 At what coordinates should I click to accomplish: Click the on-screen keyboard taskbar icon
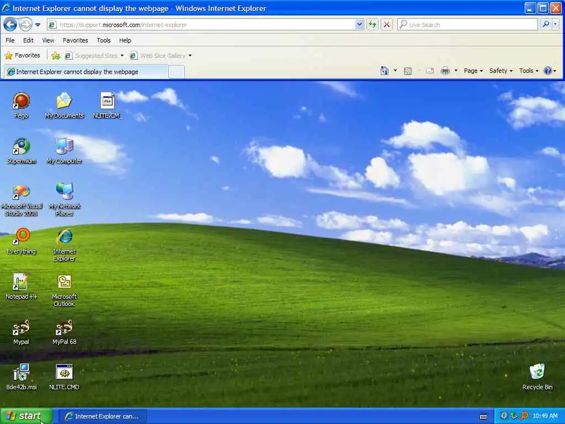click(483, 416)
